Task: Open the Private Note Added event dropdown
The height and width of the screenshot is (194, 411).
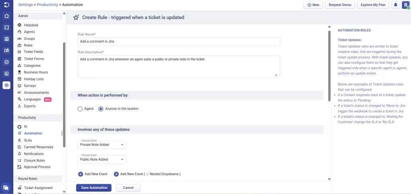Action: pyautogui.click(x=102, y=145)
